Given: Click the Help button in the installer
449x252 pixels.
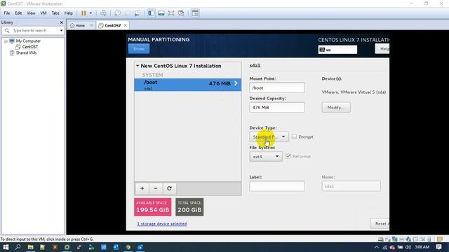Looking at the screenshot, I should point(382,49).
